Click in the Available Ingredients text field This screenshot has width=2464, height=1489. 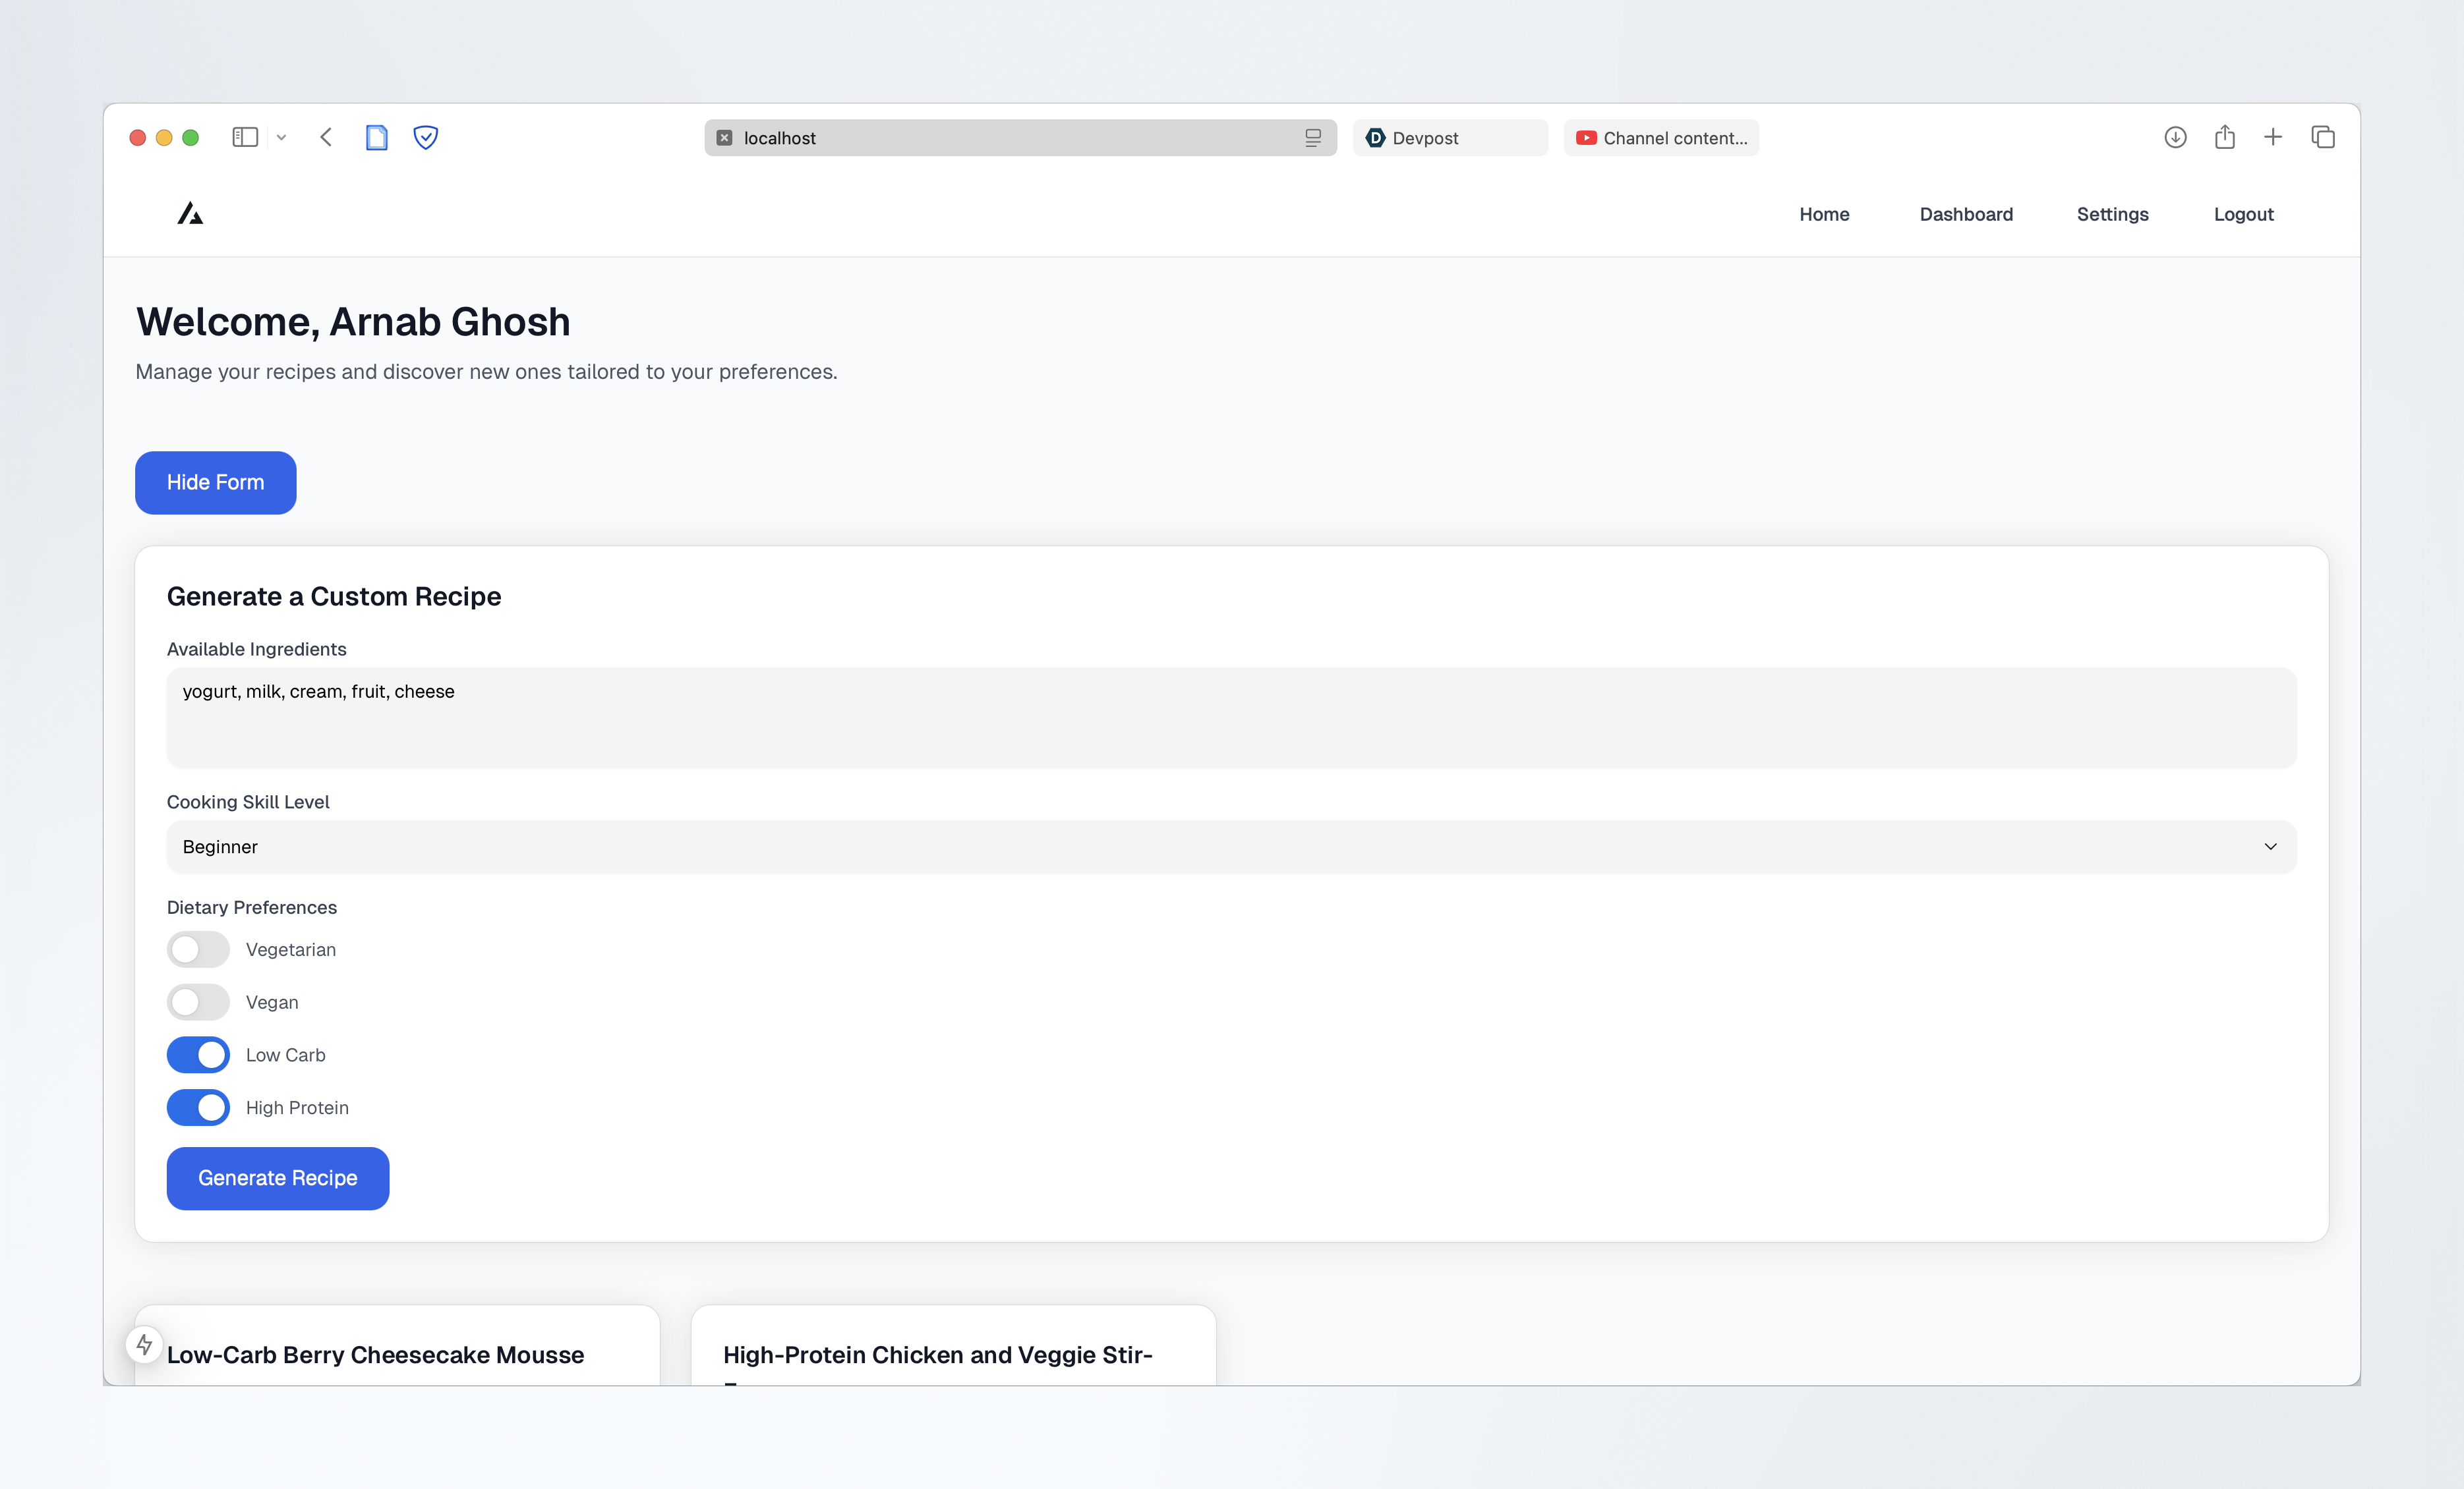pyautogui.click(x=1231, y=717)
